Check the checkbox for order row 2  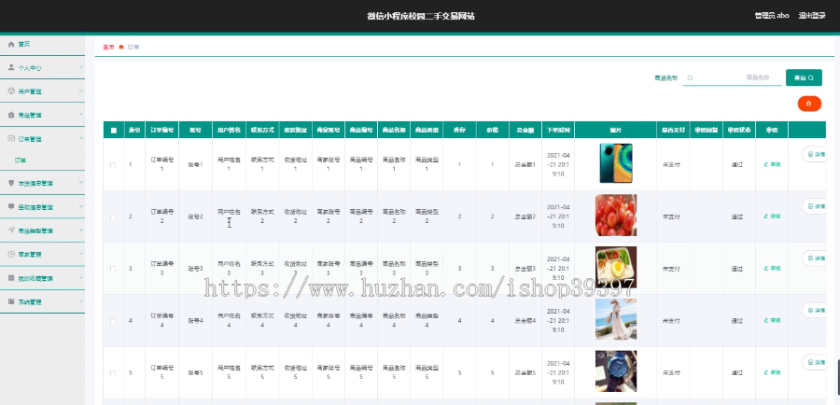click(x=113, y=216)
